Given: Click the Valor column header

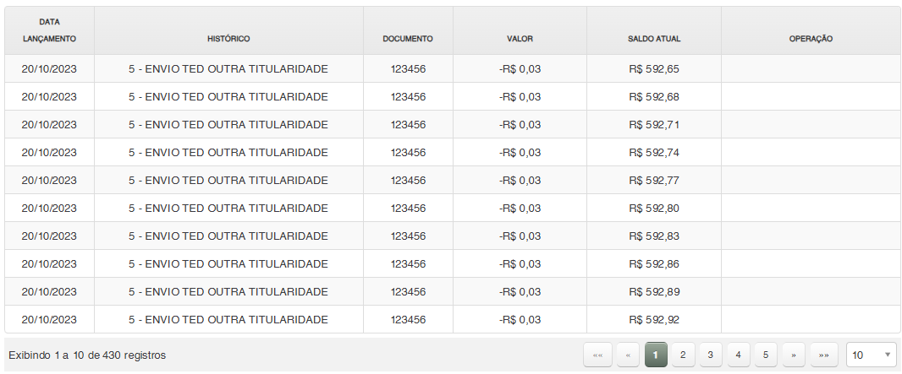Looking at the screenshot, I should (520, 39).
